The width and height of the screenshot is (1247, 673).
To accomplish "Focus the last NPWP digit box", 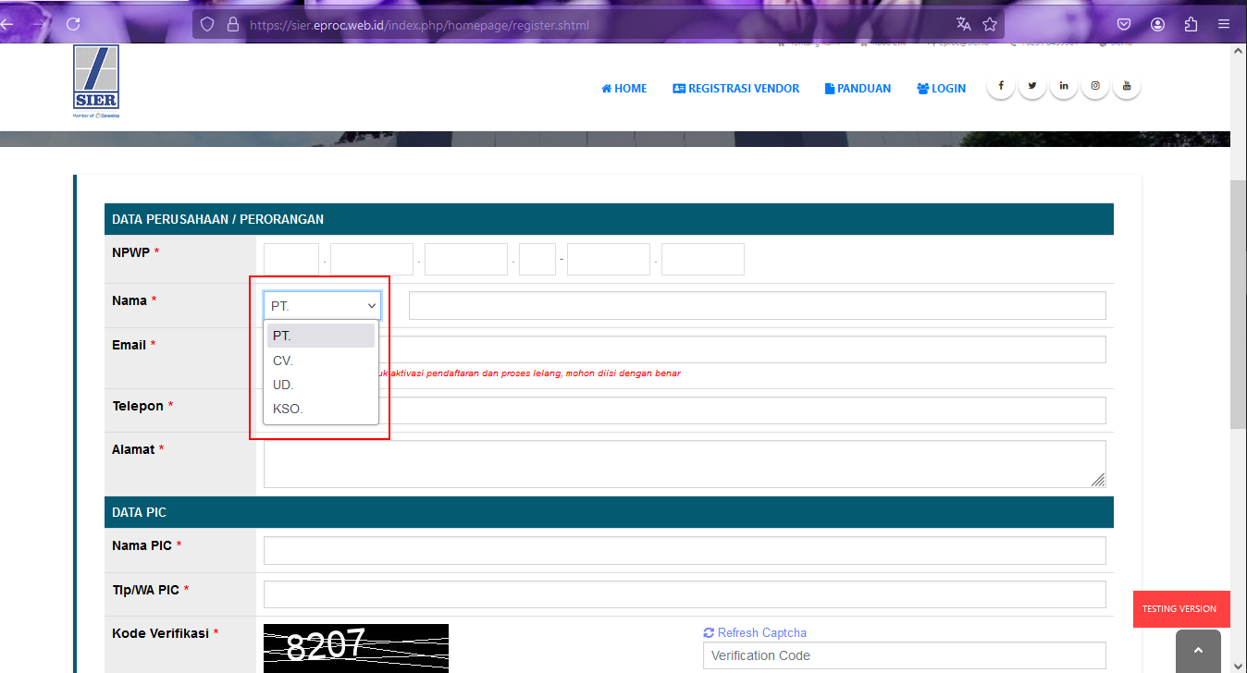I will pos(703,260).
